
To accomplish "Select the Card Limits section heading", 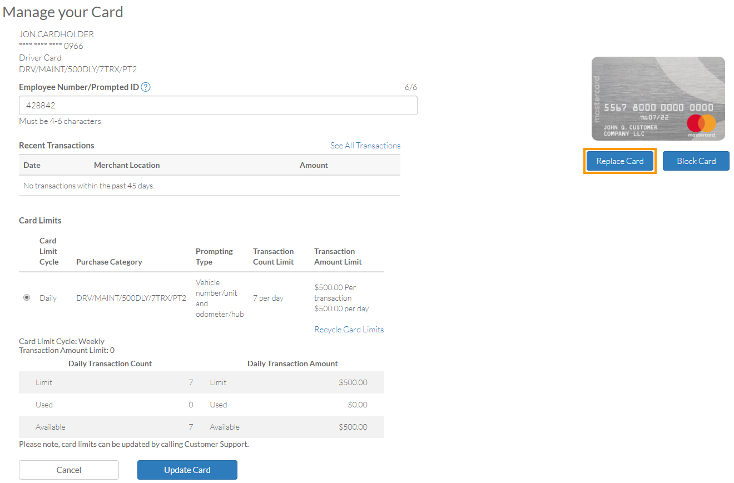I will [40, 220].
